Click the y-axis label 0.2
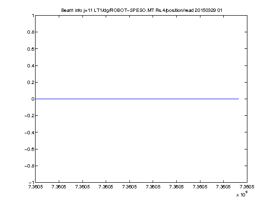The image size is (273, 205). click(x=30, y=82)
